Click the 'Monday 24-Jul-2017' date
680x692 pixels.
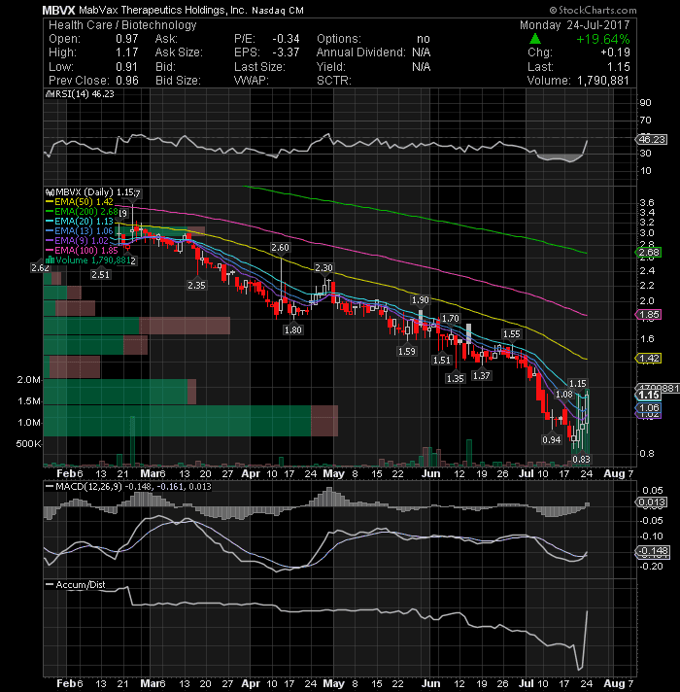coord(574,25)
